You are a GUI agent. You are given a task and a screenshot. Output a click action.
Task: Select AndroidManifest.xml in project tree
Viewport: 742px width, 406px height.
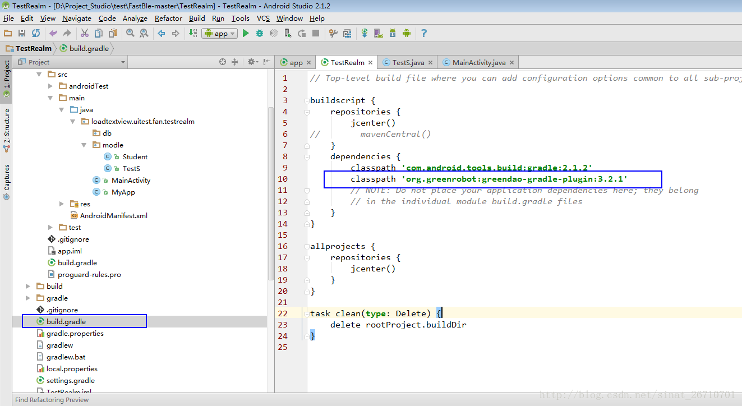pyautogui.click(x=113, y=215)
